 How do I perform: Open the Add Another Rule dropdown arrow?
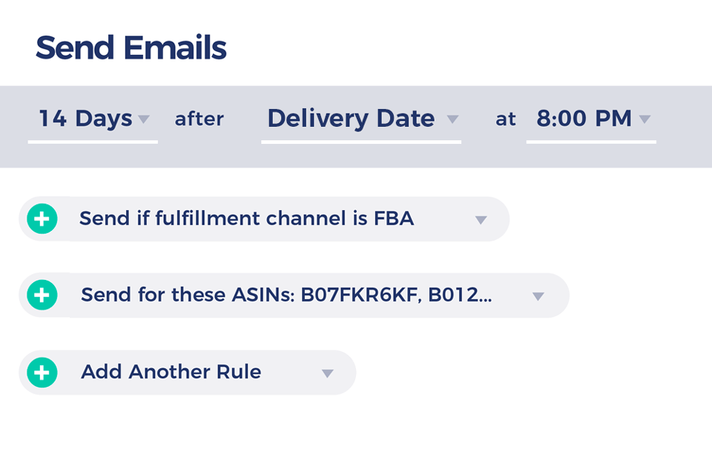click(327, 373)
